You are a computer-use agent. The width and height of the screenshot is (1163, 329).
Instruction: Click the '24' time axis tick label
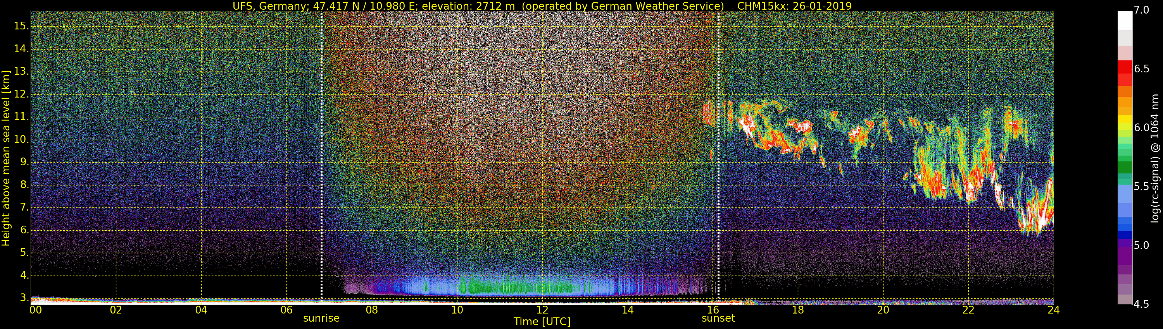tap(1053, 310)
